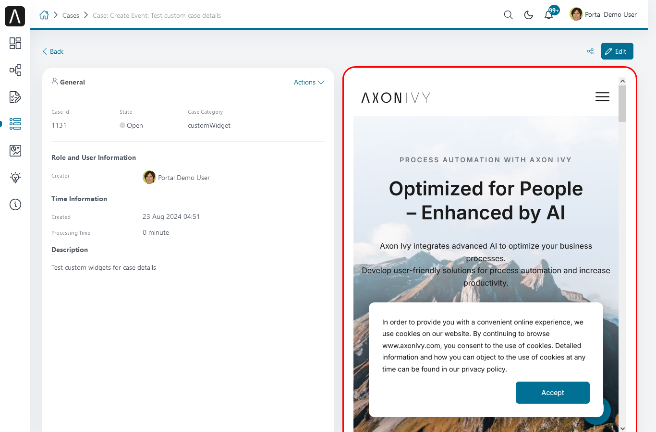656x432 pixels.
Task: Open the Tasks sidebar icon
Action: (15, 97)
